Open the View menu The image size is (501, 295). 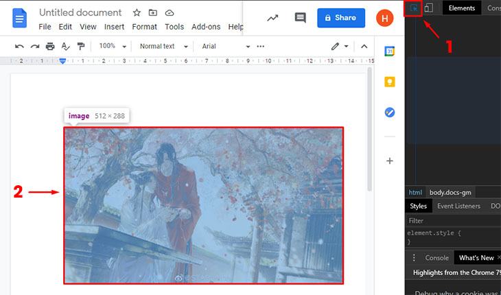click(88, 27)
